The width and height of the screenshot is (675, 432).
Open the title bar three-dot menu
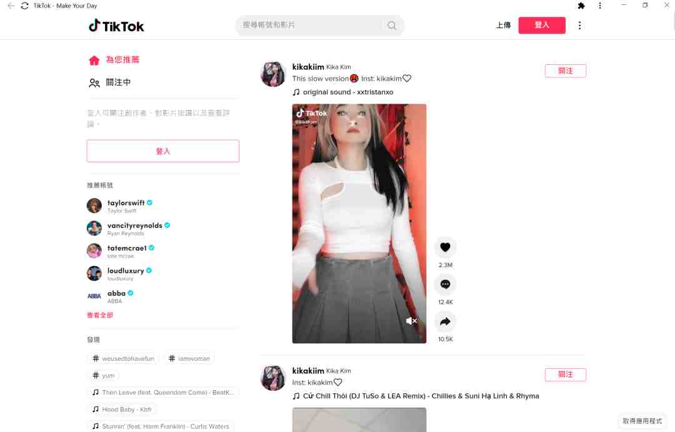pyautogui.click(x=599, y=6)
